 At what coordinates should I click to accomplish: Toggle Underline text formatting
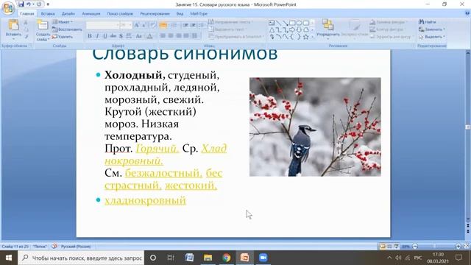(x=105, y=36)
